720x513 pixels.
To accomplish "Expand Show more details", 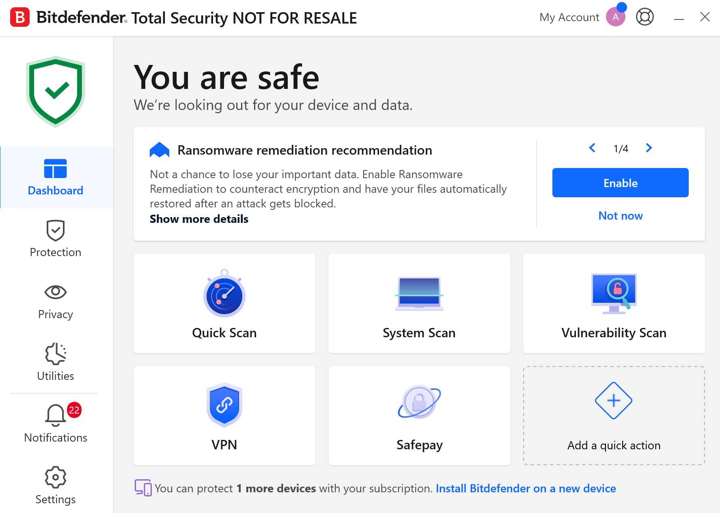I will (x=199, y=219).
